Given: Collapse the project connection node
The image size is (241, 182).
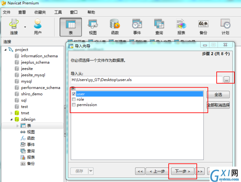Looking at the screenshot, I should click(x=5, y=50).
